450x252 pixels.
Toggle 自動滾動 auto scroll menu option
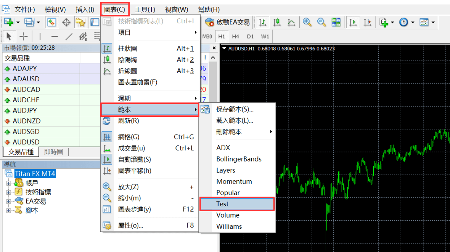tap(134, 160)
